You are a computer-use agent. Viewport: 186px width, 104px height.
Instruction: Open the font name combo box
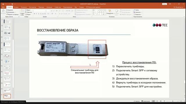click(x=40, y=11)
